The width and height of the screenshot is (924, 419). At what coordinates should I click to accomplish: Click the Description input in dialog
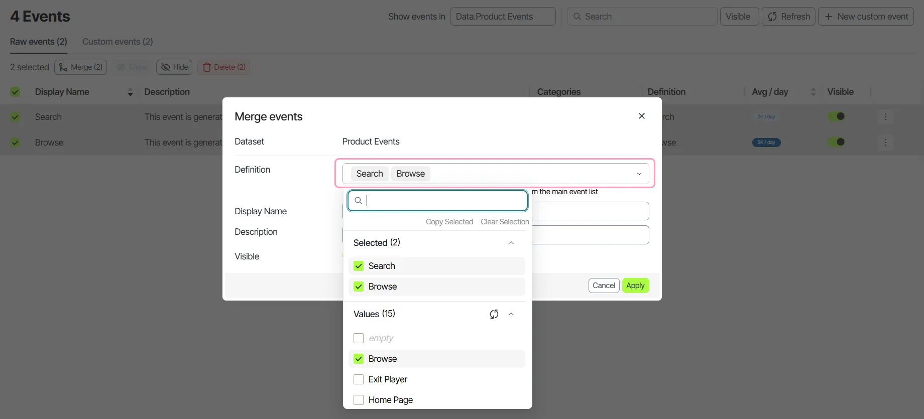click(x=590, y=235)
